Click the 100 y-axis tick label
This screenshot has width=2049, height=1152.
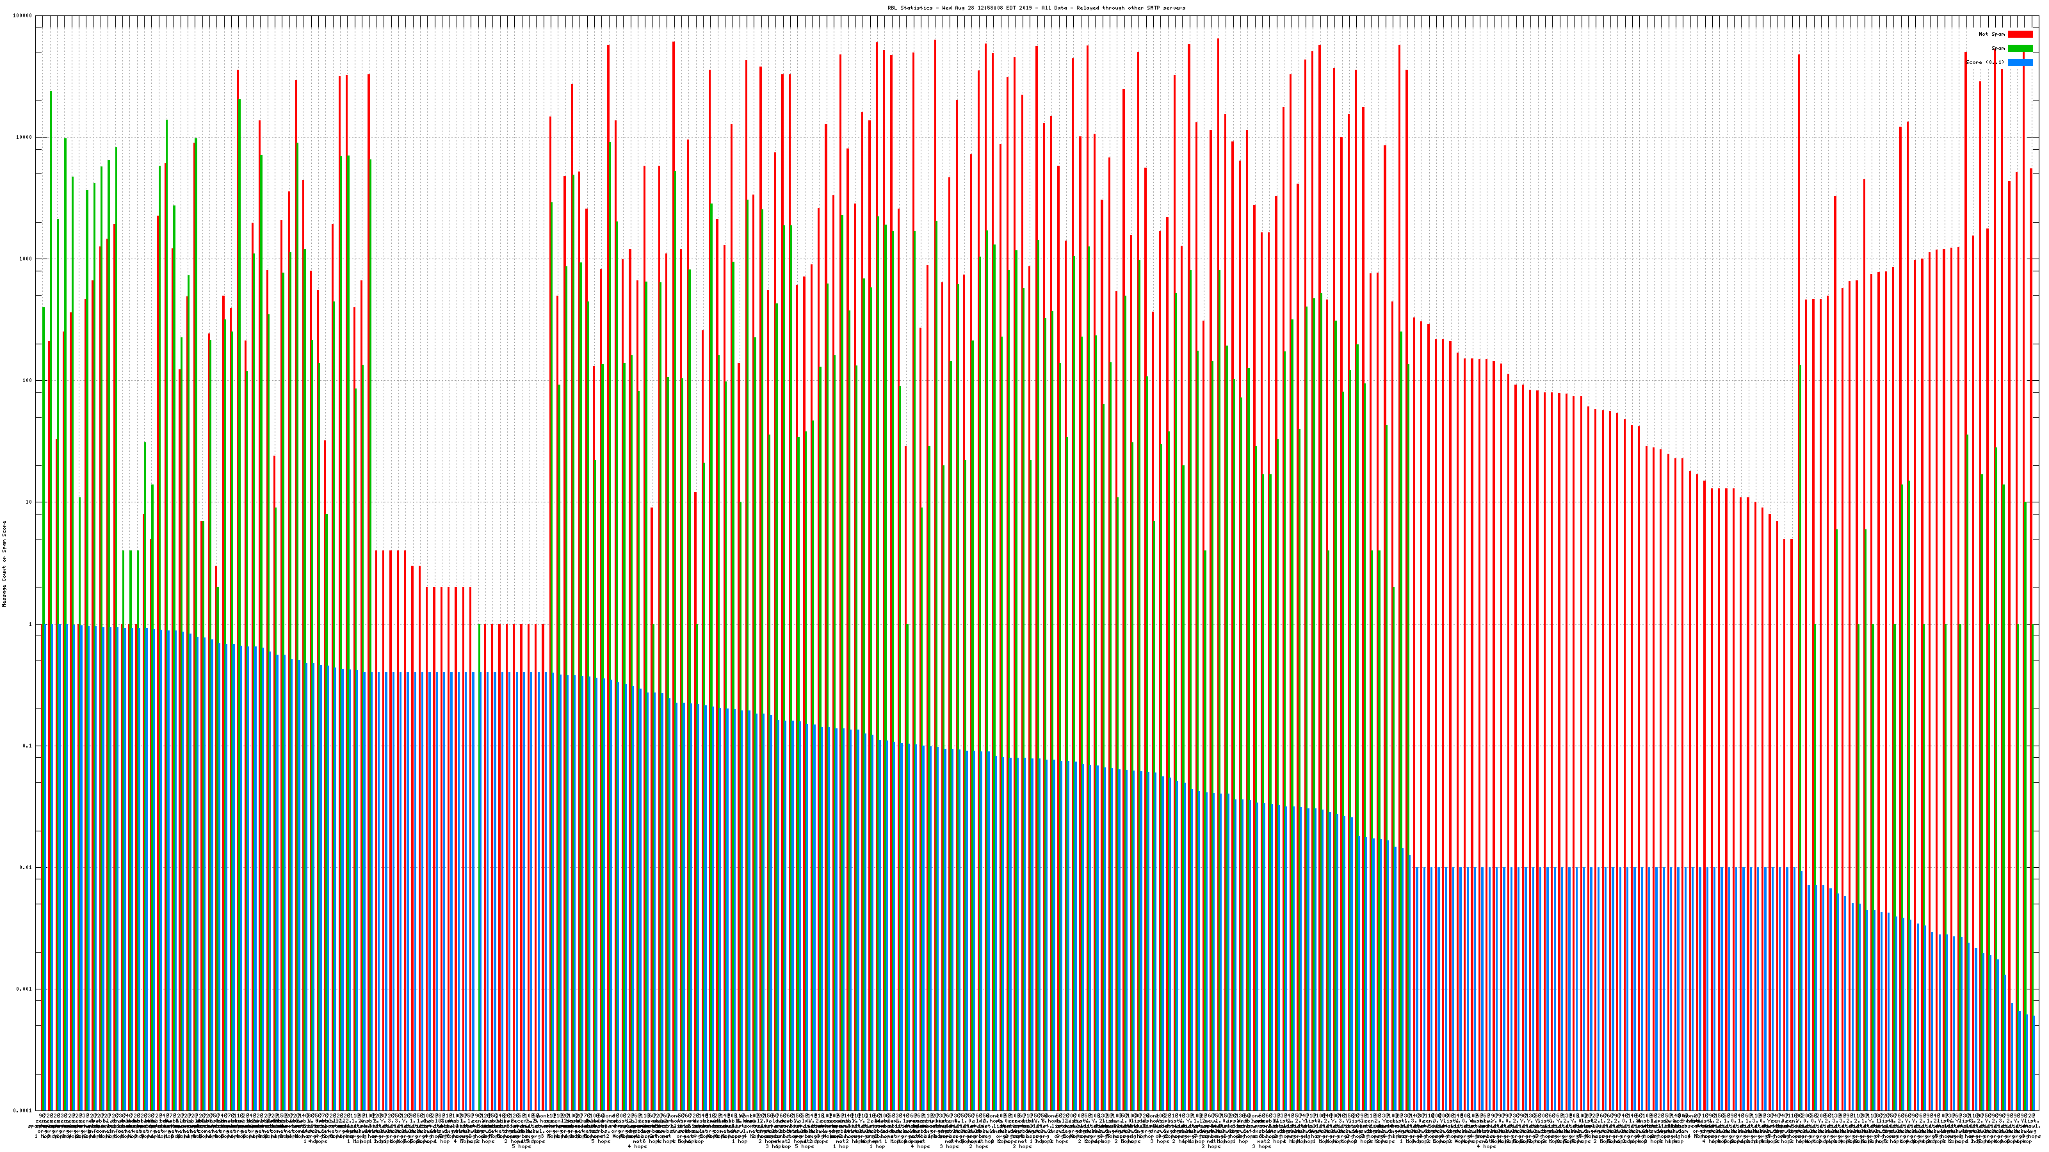click(x=27, y=381)
